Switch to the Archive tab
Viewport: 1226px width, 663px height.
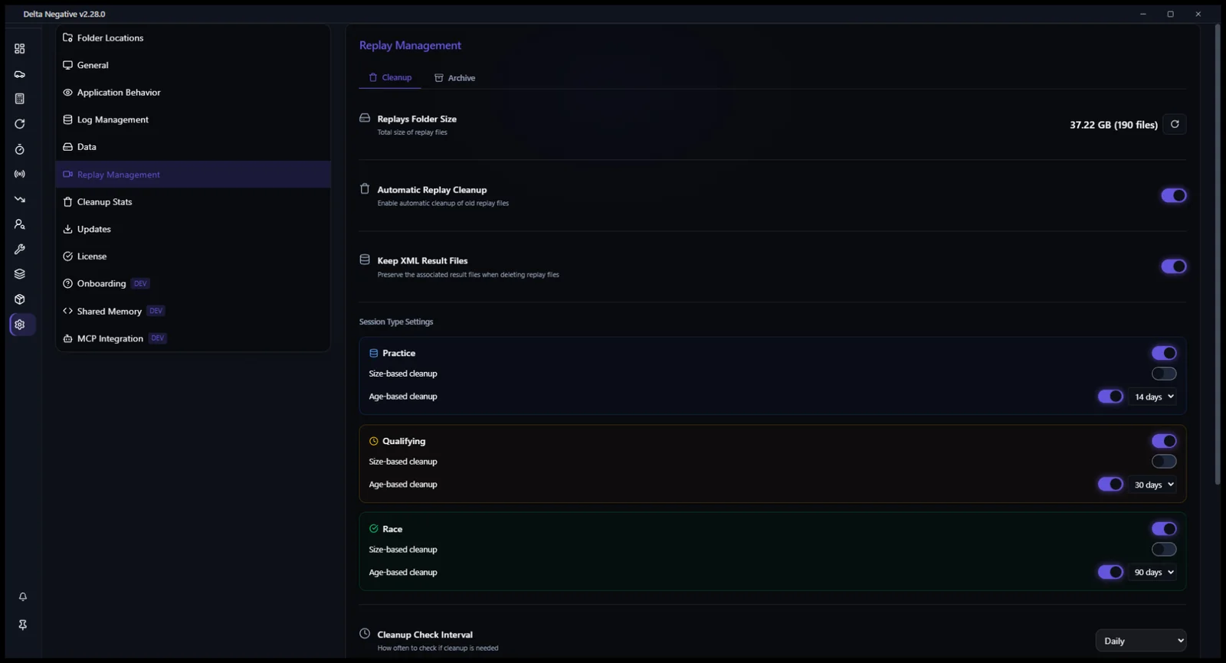pyautogui.click(x=455, y=78)
